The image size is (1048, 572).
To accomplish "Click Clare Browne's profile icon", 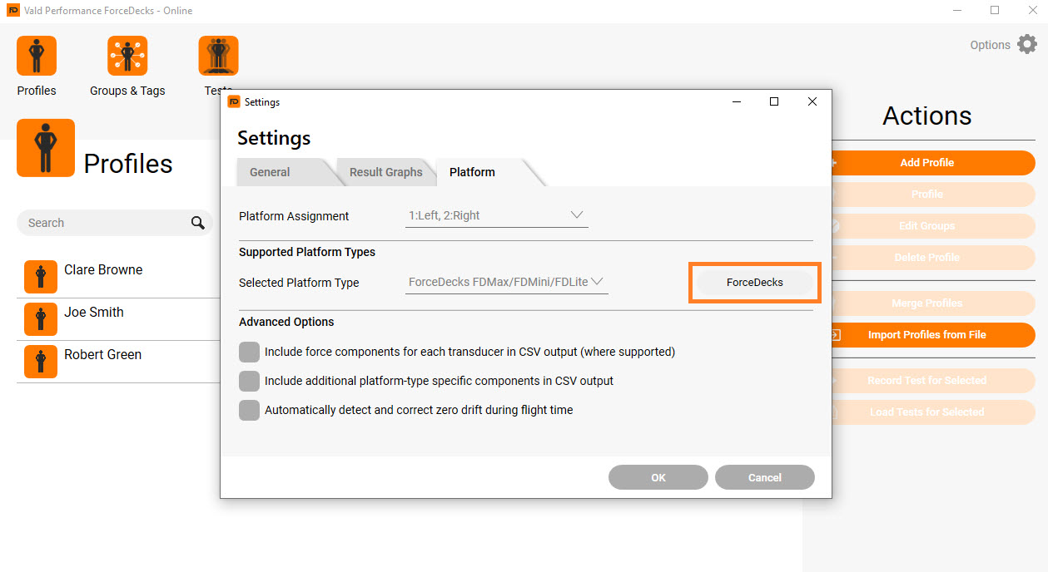I will [x=40, y=270].
